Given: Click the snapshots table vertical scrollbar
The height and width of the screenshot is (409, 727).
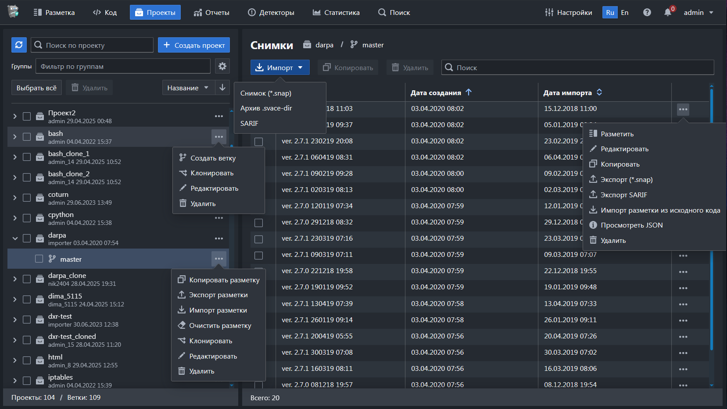Looking at the screenshot, I should pyautogui.click(x=711, y=219).
